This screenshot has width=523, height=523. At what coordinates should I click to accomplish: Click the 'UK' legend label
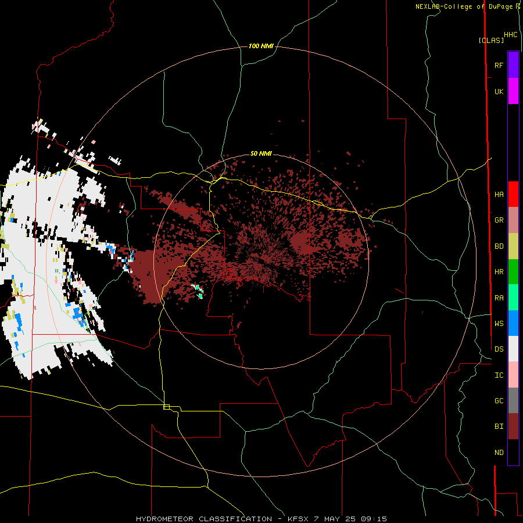(x=499, y=92)
